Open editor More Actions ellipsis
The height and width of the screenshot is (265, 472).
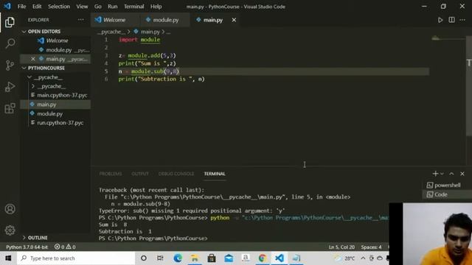click(462, 20)
